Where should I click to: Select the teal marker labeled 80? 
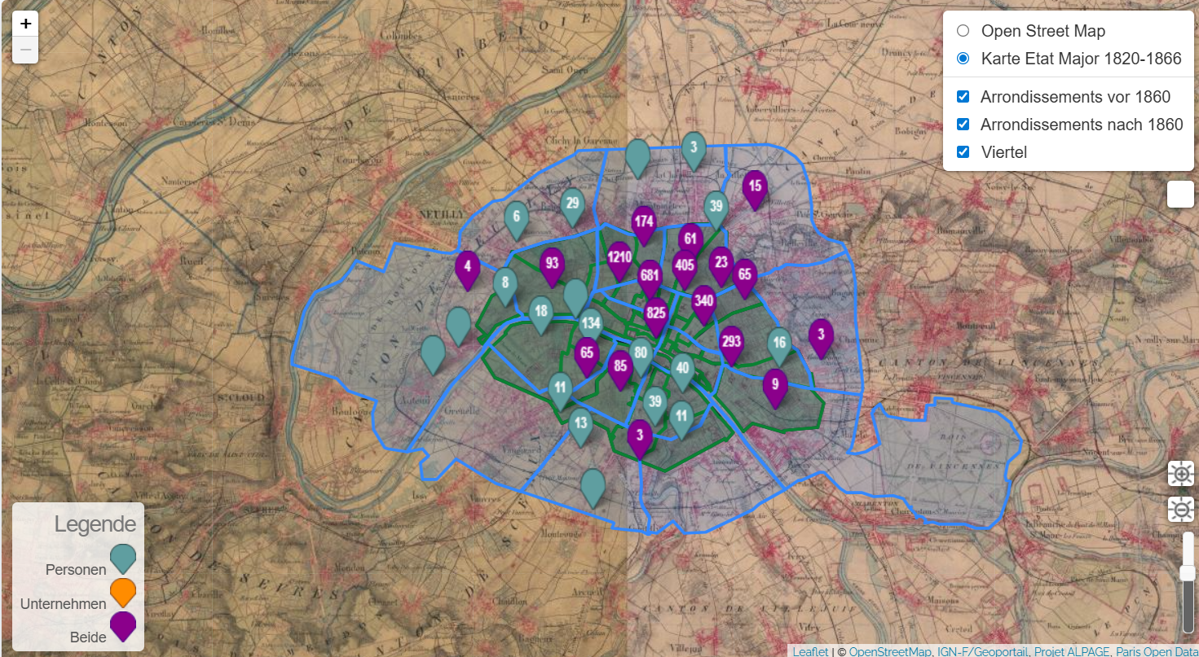point(641,357)
